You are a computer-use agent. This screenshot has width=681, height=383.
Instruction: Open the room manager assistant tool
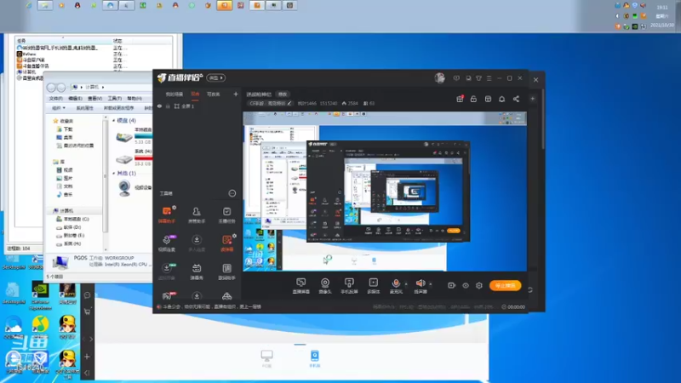coord(197,214)
